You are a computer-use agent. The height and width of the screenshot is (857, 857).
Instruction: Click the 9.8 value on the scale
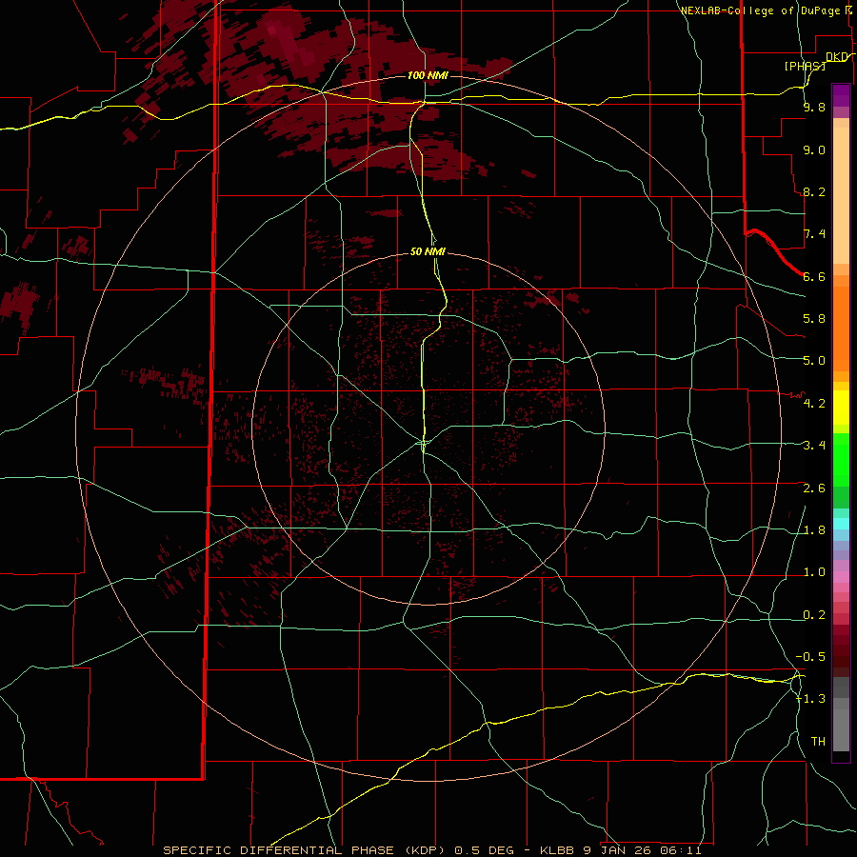pos(814,108)
